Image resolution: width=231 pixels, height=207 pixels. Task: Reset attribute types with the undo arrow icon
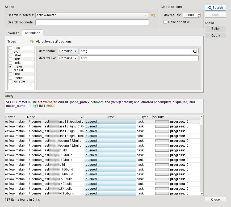click(32, 42)
